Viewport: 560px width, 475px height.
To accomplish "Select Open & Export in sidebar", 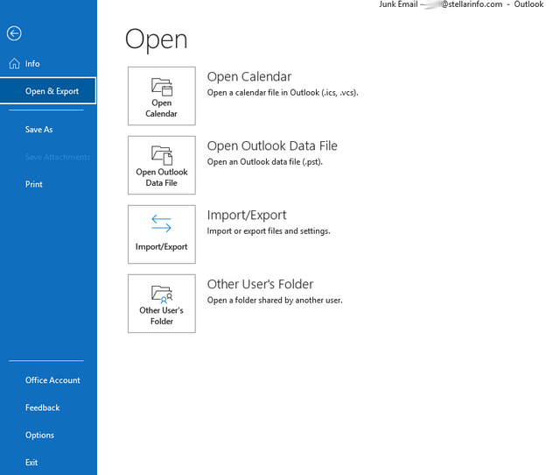I will click(48, 91).
